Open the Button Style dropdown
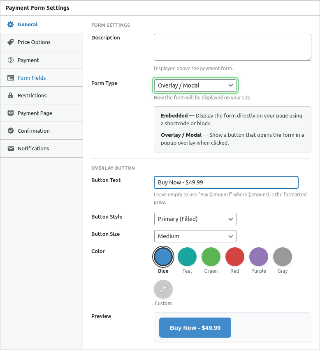320x350 pixels. pos(195,219)
